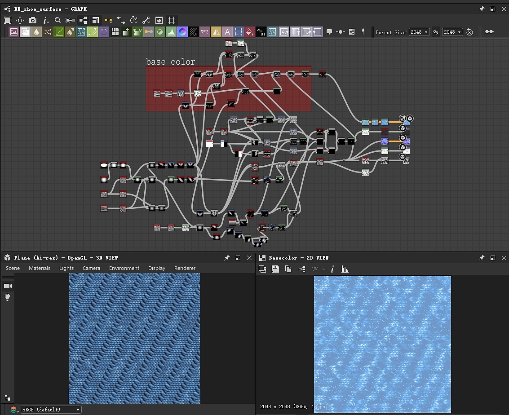Add a Distance node with ruler arrow icon
This screenshot has width=509, height=415.
pos(93,32)
